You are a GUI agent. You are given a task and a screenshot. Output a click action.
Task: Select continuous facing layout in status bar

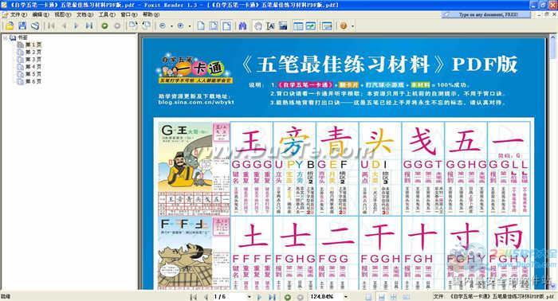(x=406, y=297)
